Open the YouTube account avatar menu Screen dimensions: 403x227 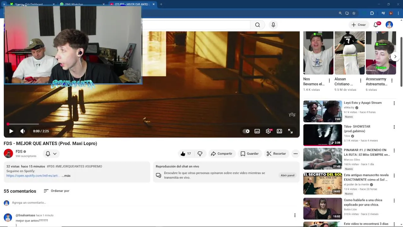coord(389,25)
